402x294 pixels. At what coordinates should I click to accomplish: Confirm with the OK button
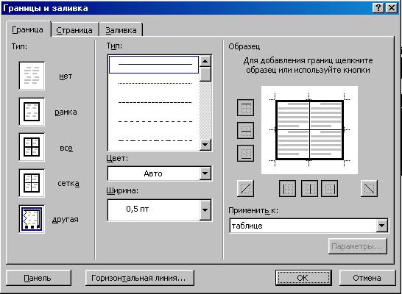[303, 278]
